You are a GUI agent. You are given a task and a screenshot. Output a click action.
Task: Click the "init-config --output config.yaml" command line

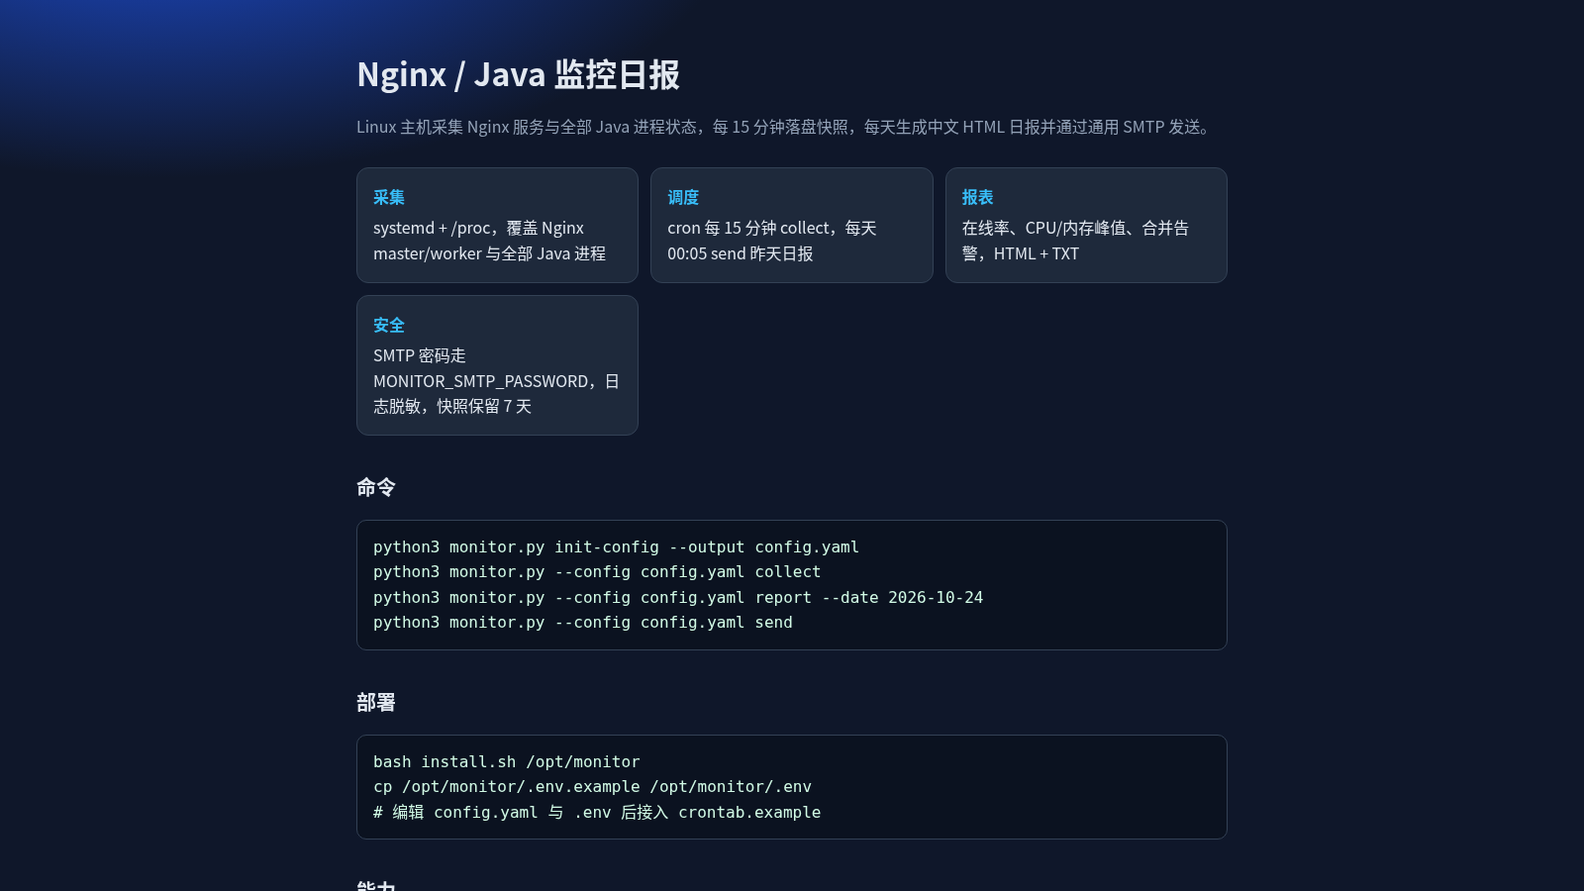point(616,546)
